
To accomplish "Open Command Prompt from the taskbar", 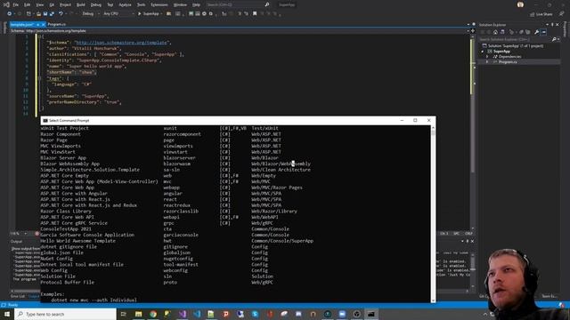I will [x=370, y=314].
